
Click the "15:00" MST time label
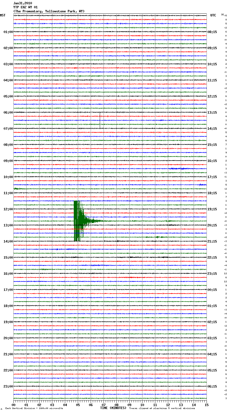pyautogui.click(x=8, y=258)
